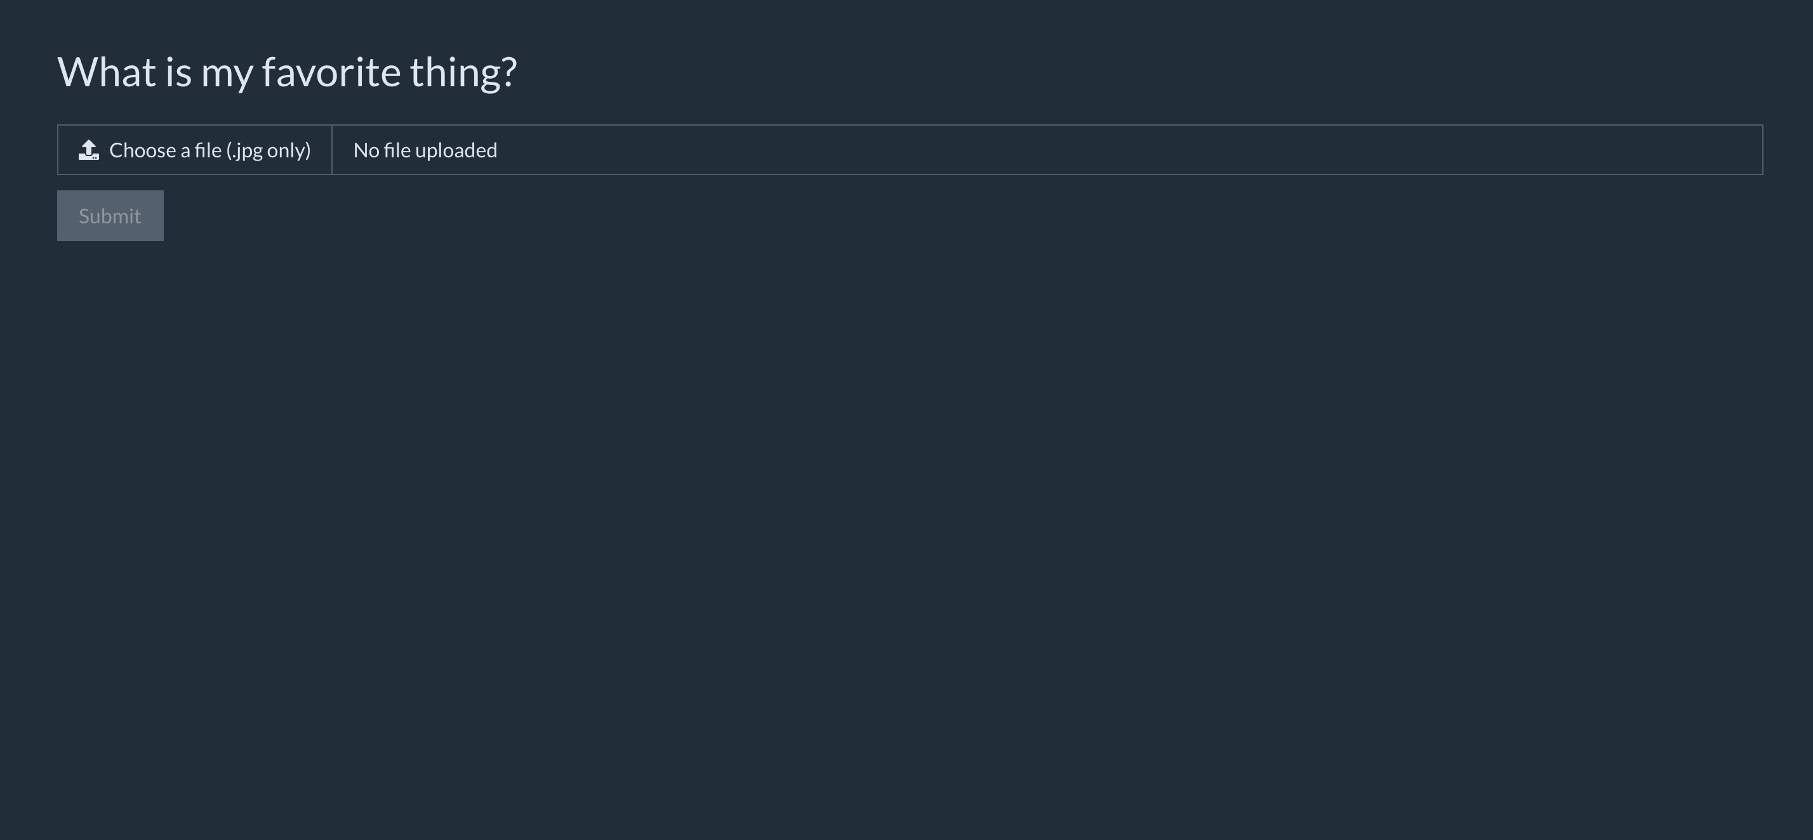Click the word 'thing?' in the heading

click(464, 73)
